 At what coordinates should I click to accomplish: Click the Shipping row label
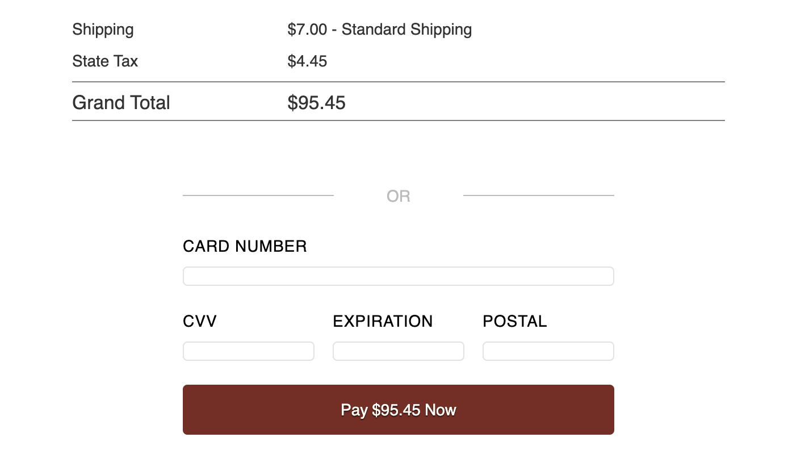point(103,30)
